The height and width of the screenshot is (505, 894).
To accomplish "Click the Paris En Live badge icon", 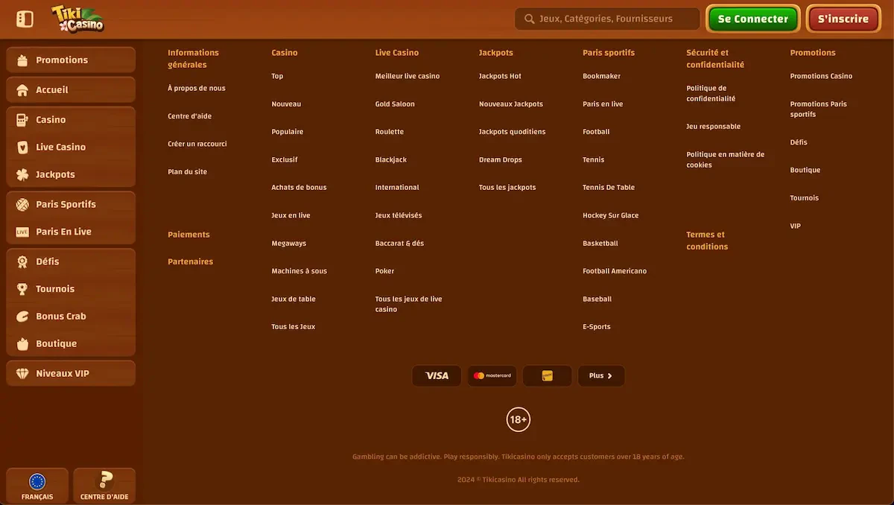I will pos(22,232).
